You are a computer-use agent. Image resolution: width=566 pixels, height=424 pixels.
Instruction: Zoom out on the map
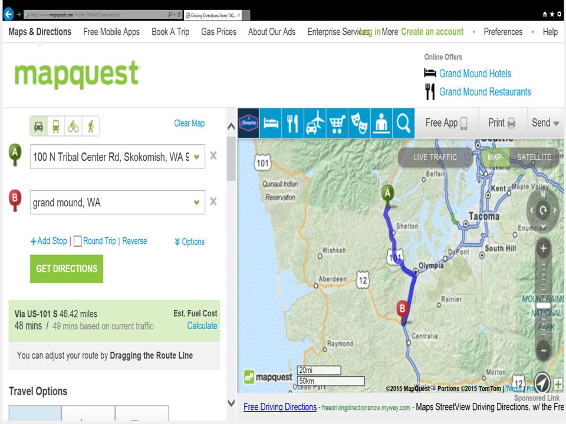point(543,350)
